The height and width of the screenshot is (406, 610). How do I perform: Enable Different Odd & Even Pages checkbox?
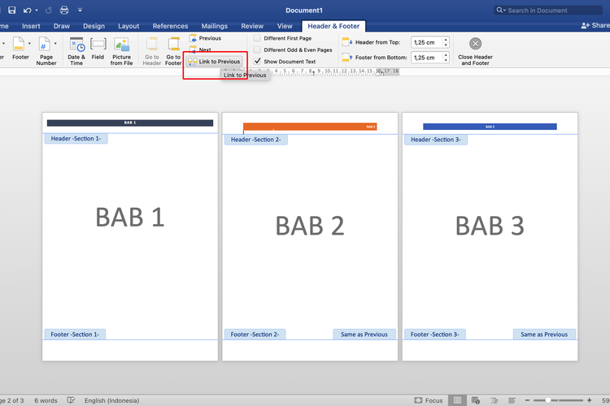coord(257,50)
